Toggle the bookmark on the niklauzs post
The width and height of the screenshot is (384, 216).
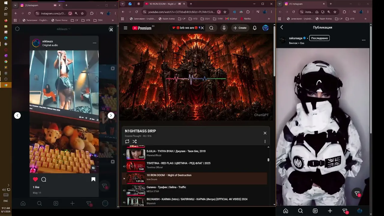[x=93, y=179]
